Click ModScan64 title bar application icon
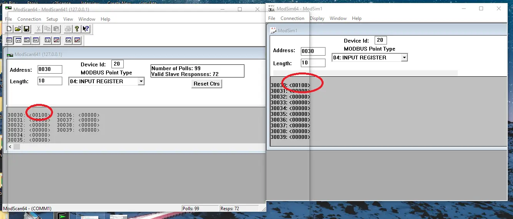Viewport: 513px width, 219px height. point(8,8)
